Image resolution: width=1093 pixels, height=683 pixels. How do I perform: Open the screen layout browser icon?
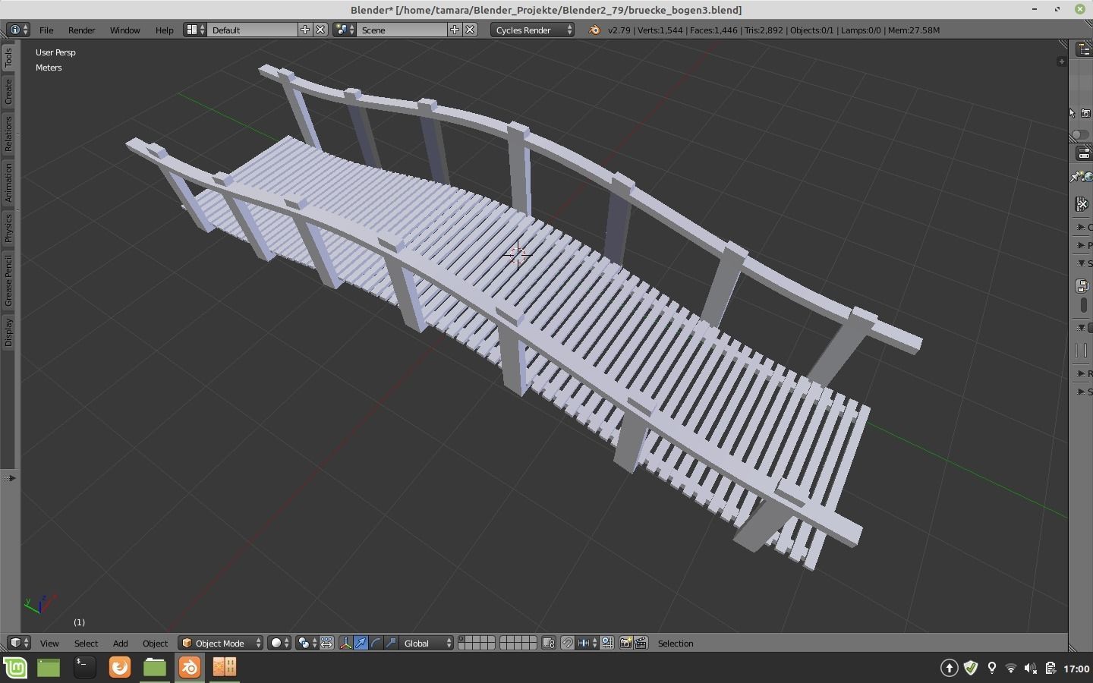(195, 30)
